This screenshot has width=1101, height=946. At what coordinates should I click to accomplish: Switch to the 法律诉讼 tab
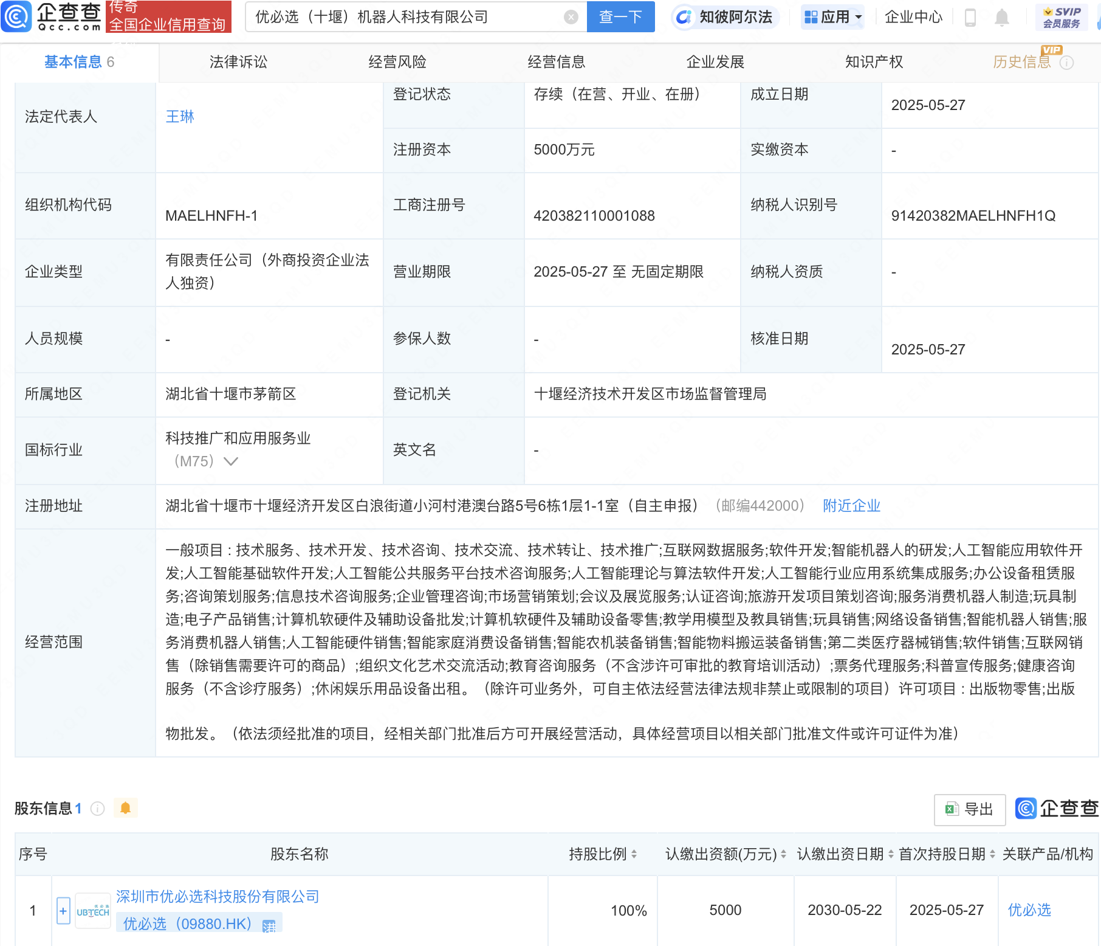pos(238,62)
